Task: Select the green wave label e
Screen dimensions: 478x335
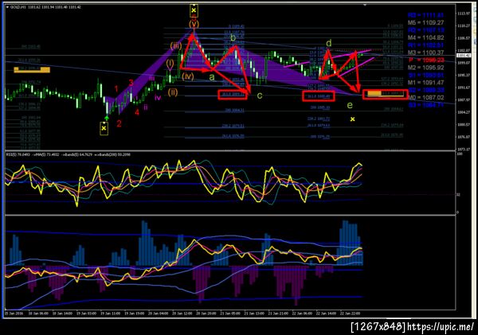Action: coord(350,105)
